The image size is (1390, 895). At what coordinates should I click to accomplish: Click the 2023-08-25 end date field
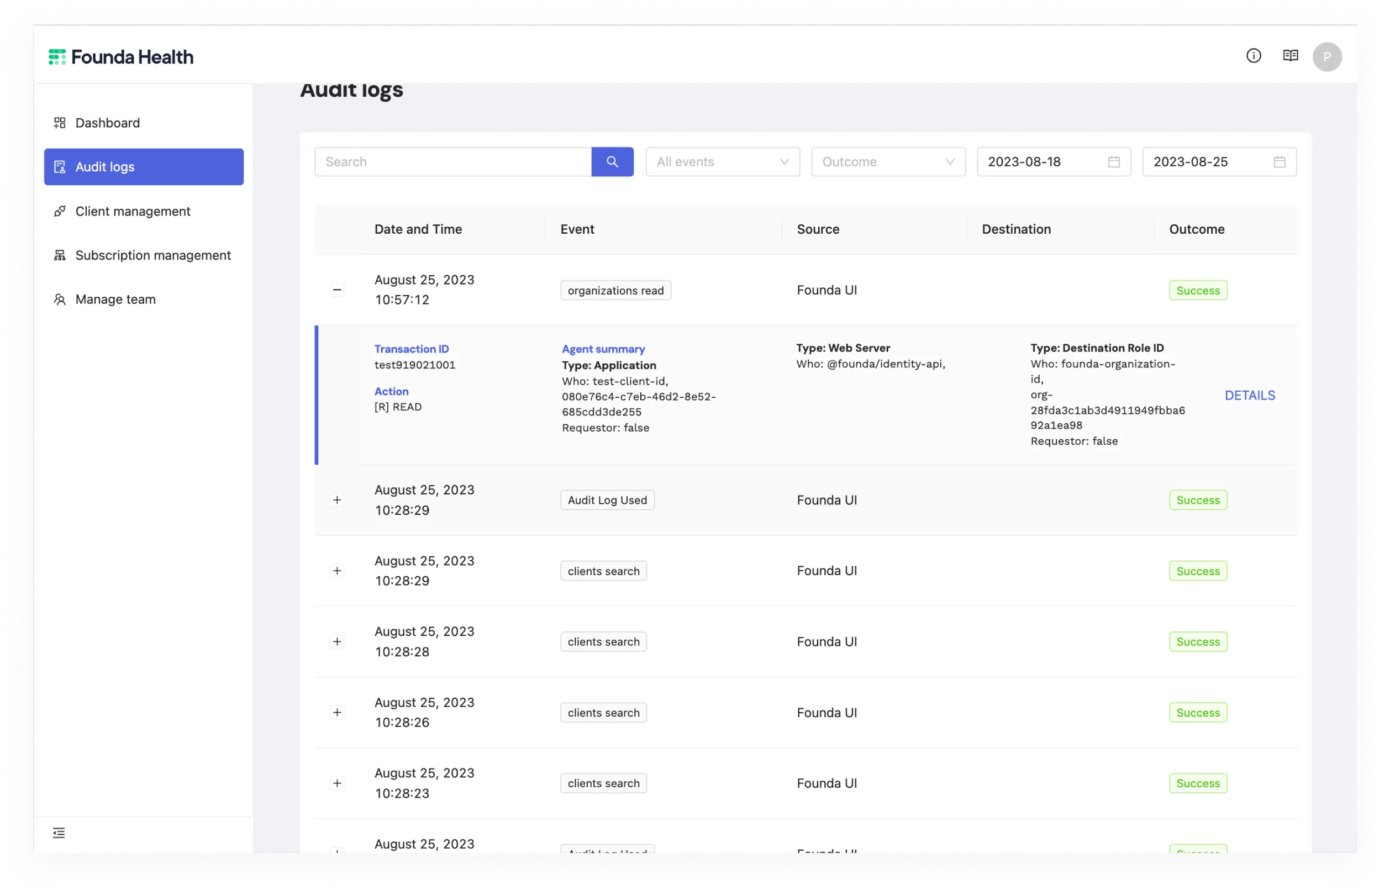pyautogui.click(x=1219, y=161)
